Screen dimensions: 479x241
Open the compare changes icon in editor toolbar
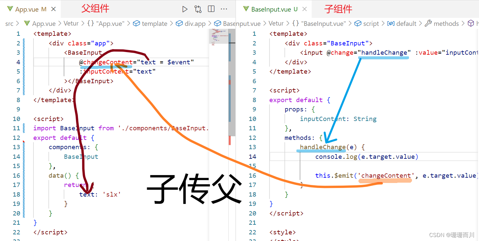(x=198, y=9)
